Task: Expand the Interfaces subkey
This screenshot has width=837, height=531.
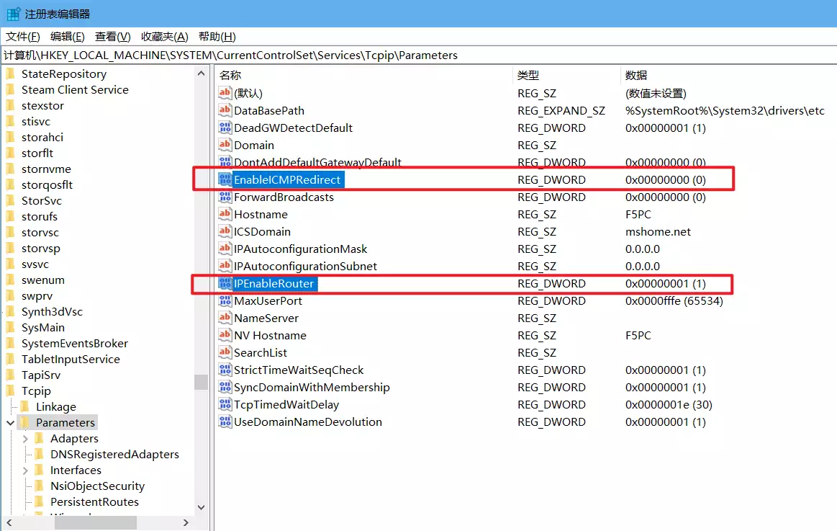Action: click(26, 470)
